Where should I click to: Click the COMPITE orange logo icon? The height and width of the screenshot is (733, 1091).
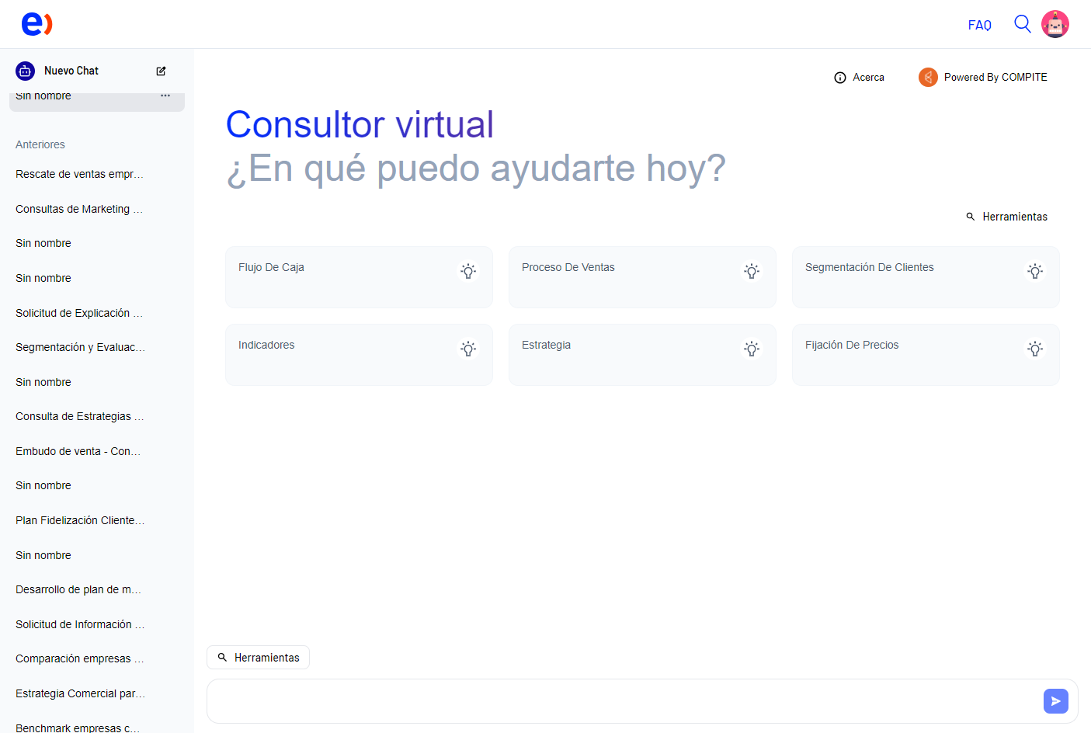click(x=928, y=77)
